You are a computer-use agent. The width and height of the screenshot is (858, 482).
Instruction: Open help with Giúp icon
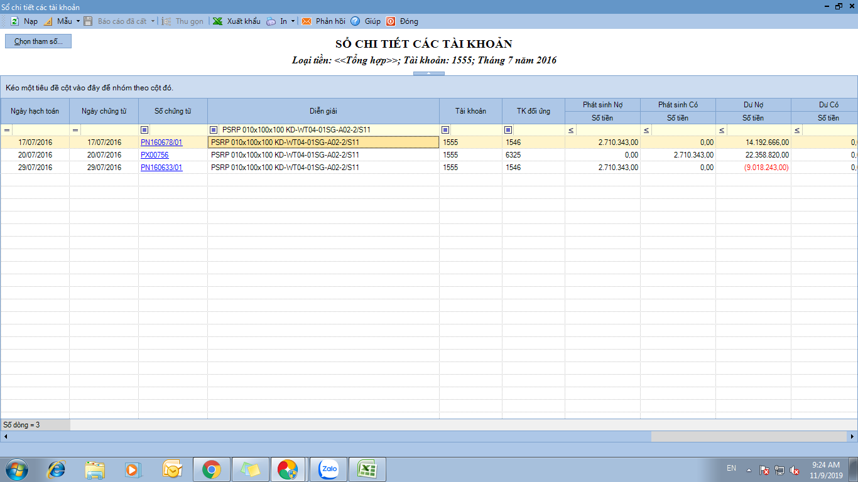[x=356, y=21]
